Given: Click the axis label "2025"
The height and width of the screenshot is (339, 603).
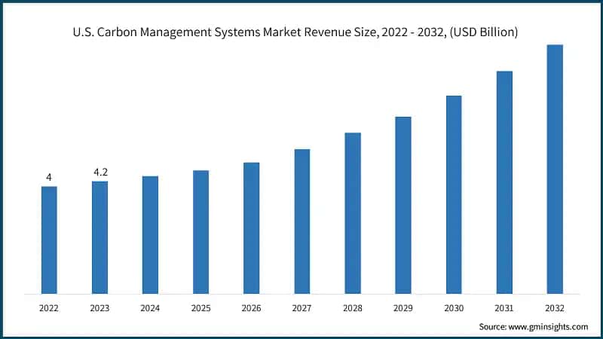Looking at the screenshot, I should point(200,308).
